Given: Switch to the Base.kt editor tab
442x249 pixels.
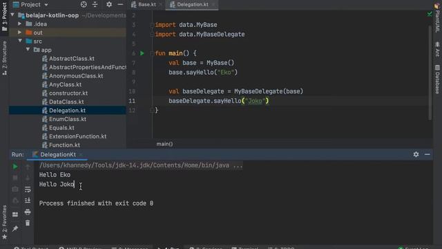Looking at the screenshot, I should 147,5.
